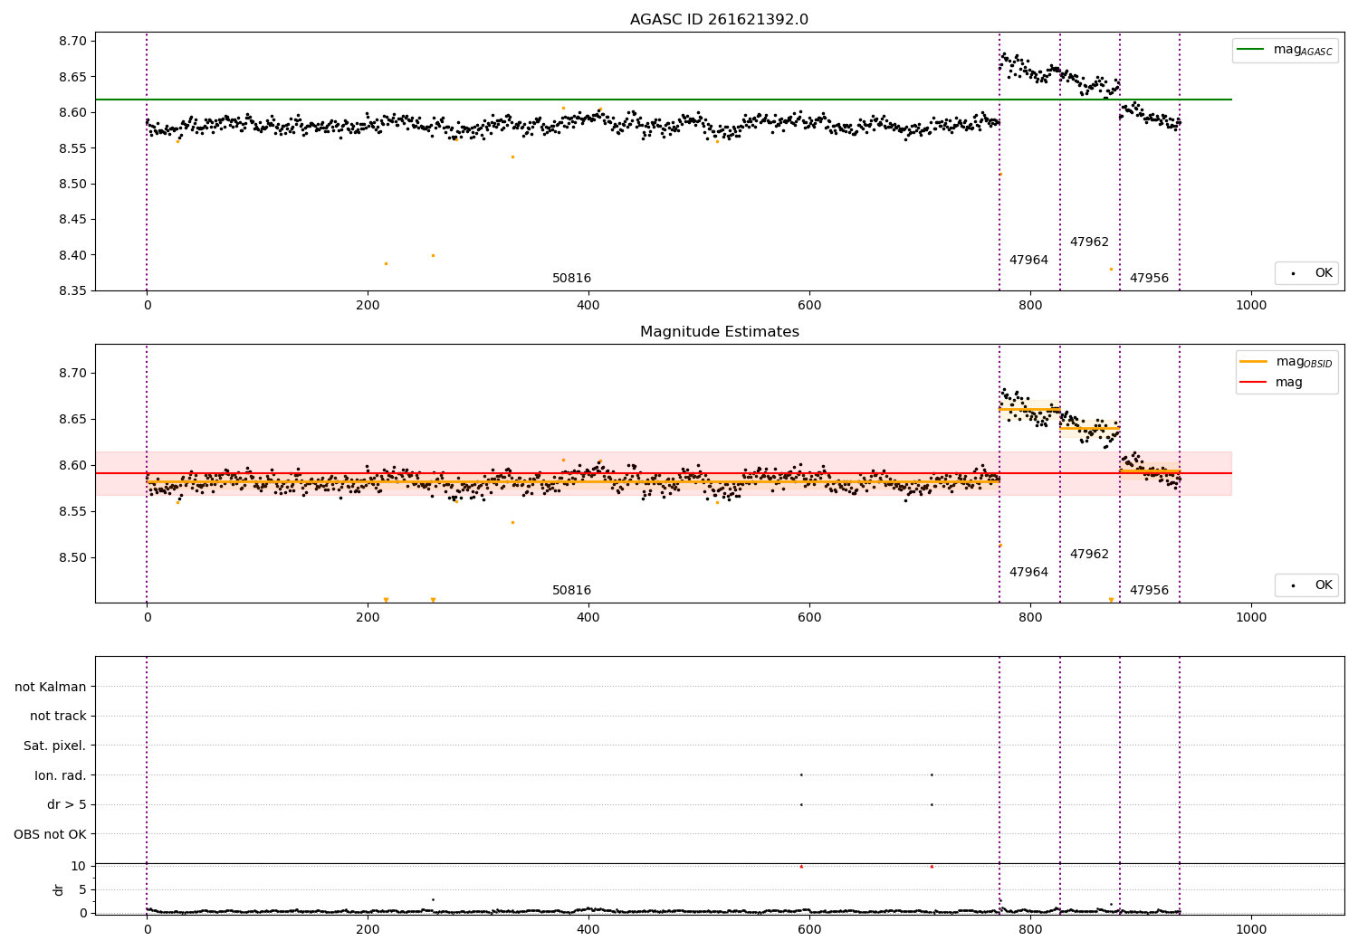1358x950 pixels.
Task: Click the "Magnitude Estimates" plot title
Action: pos(719,332)
